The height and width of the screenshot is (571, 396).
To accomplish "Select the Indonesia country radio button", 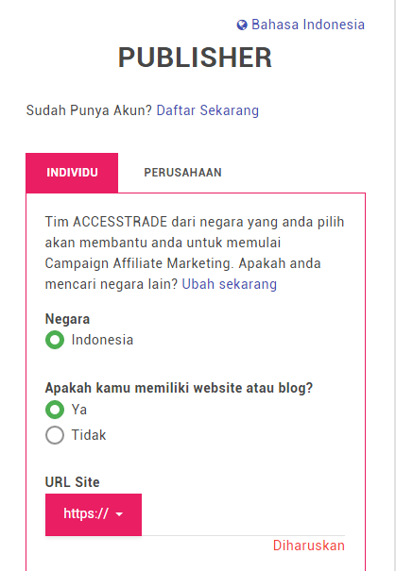I will point(55,340).
